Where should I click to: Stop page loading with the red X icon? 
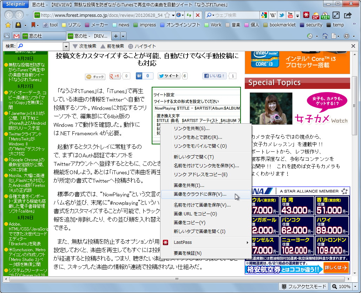pos(197,15)
